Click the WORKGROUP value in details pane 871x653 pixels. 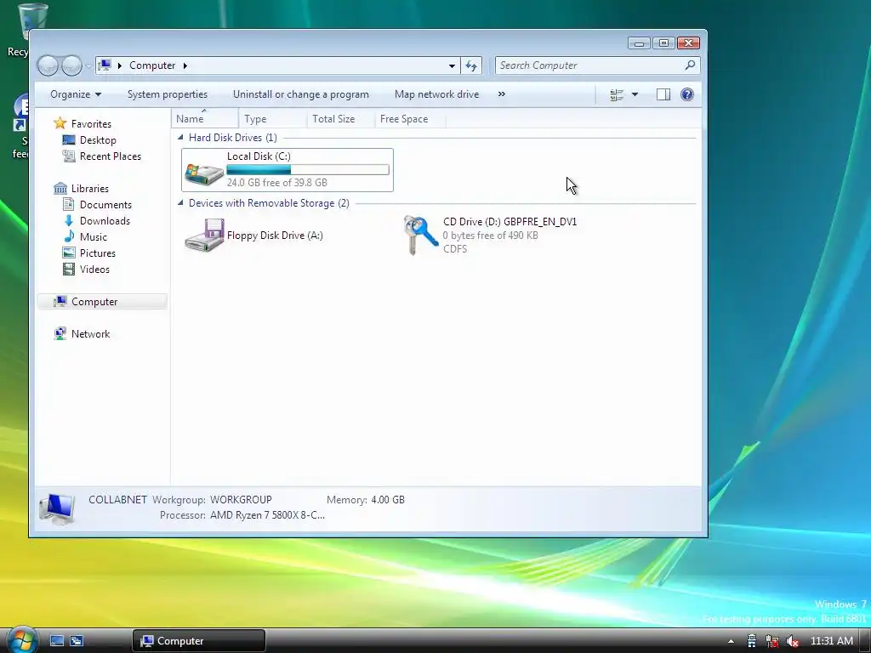click(241, 499)
